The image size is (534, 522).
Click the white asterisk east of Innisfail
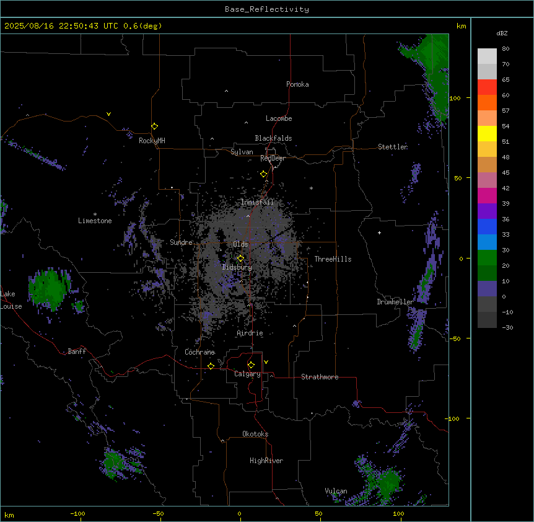click(x=311, y=188)
